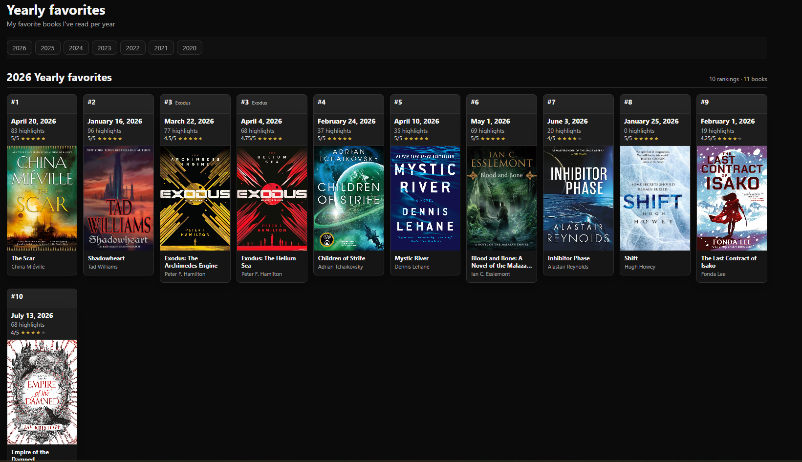
Task: Click the author name China Miéville
Action: click(x=28, y=267)
